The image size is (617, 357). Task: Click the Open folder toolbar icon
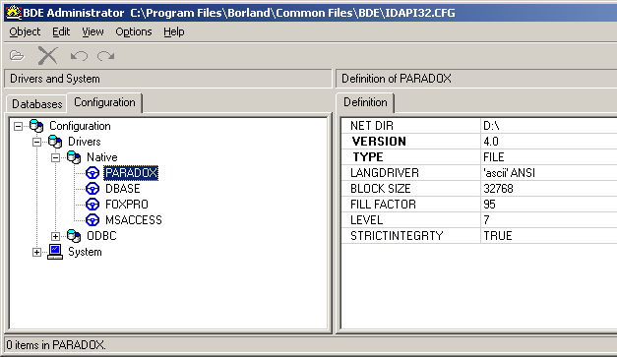(x=17, y=55)
